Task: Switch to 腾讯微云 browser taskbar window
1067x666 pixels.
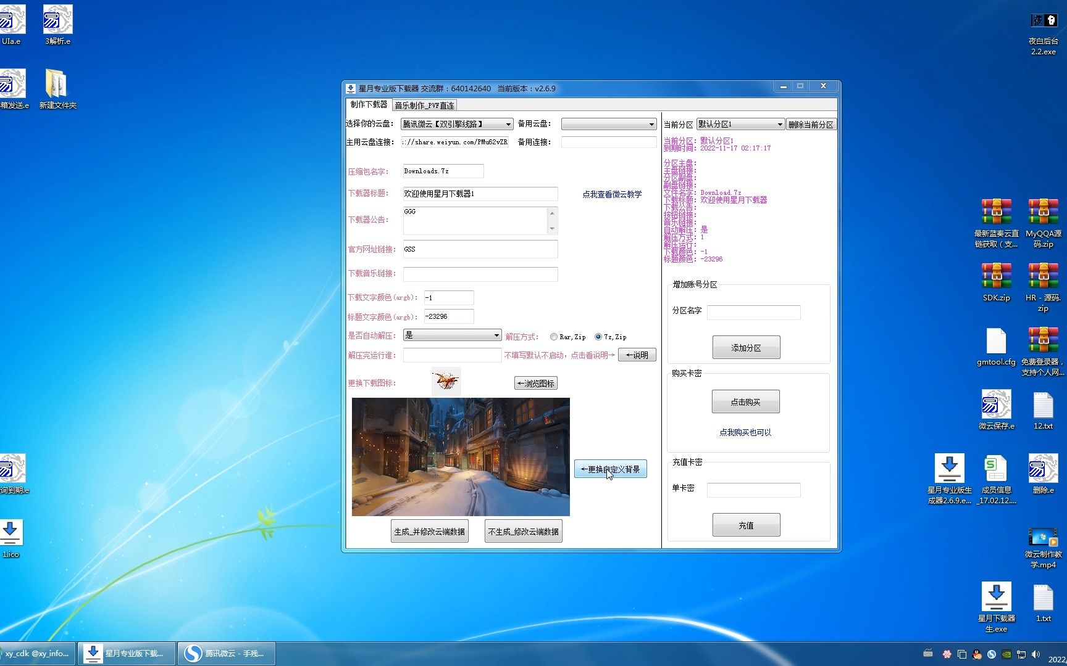Action: pyautogui.click(x=227, y=653)
